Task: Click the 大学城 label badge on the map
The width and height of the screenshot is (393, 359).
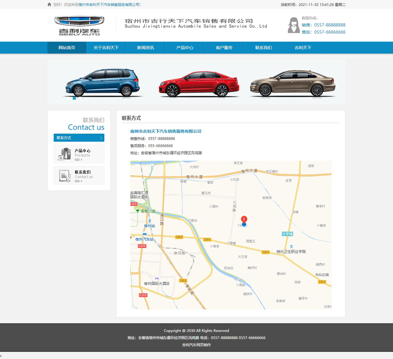Action: coord(287,234)
